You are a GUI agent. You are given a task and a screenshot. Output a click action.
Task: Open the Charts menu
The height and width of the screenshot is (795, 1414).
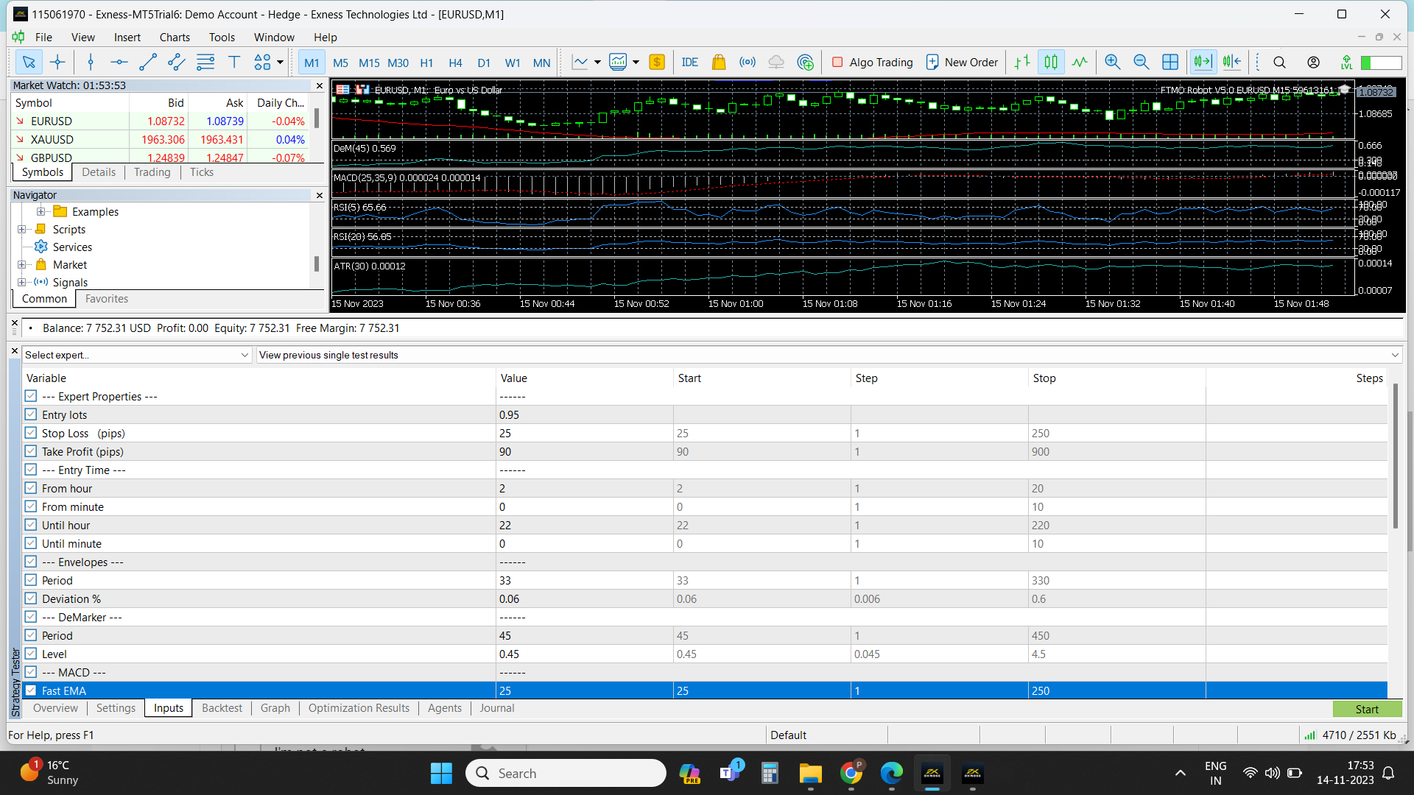pos(175,38)
